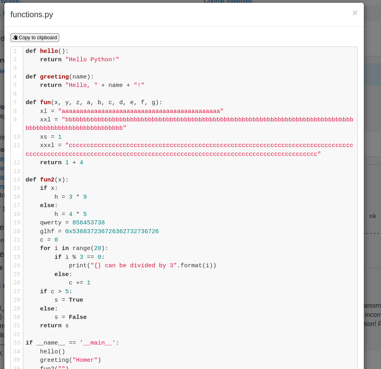Screen dimensions: 381x369
Task: Select the Homer string argument on line 35
Action: click(x=85, y=360)
